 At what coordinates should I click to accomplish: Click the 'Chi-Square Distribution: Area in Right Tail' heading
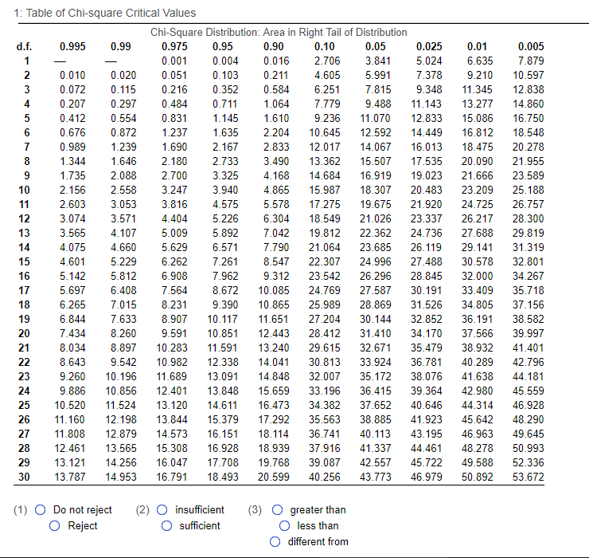(x=279, y=33)
